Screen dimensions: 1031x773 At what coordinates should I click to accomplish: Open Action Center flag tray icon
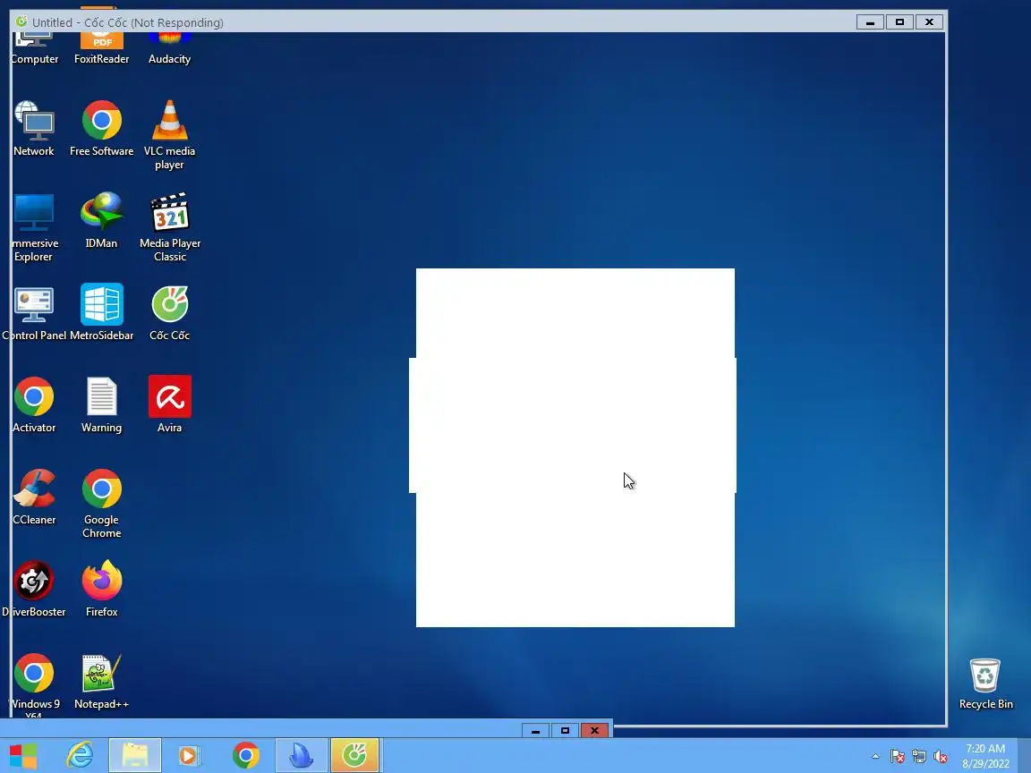(898, 757)
